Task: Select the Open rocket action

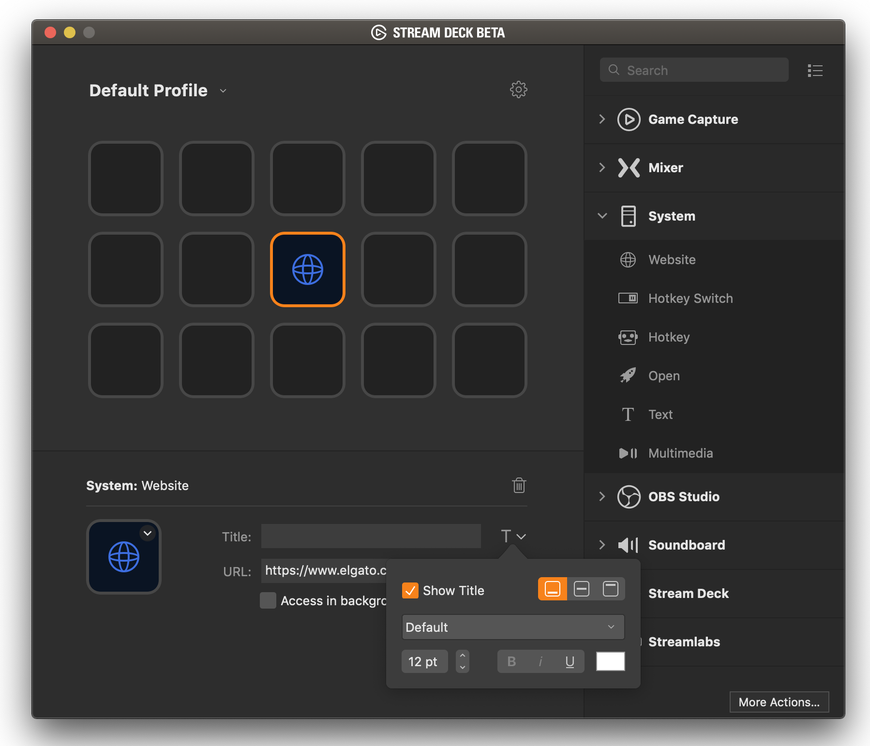Action: click(663, 376)
